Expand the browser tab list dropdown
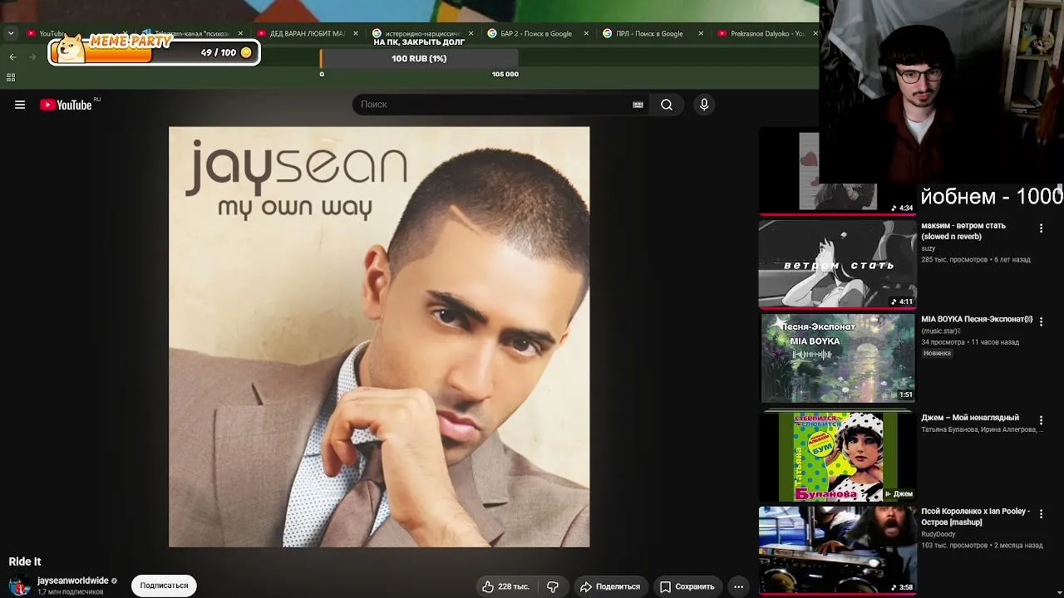The width and height of the screenshot is (1064, 598). point(11,33)
